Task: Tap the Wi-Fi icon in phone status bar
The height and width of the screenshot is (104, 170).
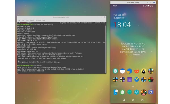Action: pos(148,6)
